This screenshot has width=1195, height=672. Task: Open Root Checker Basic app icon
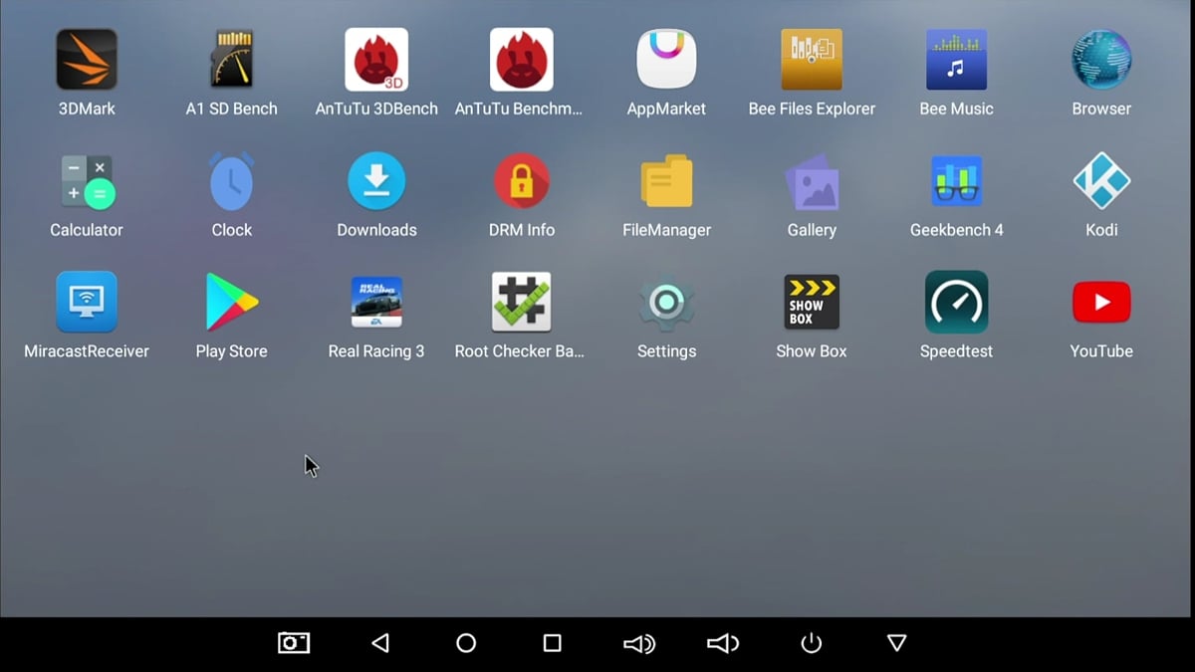522,302
